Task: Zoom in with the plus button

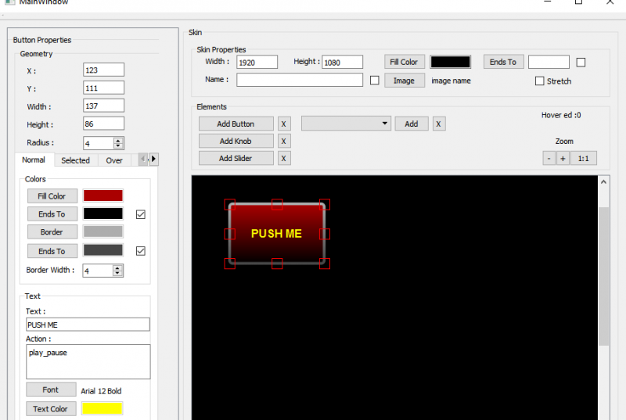Action: coord(563,158)
